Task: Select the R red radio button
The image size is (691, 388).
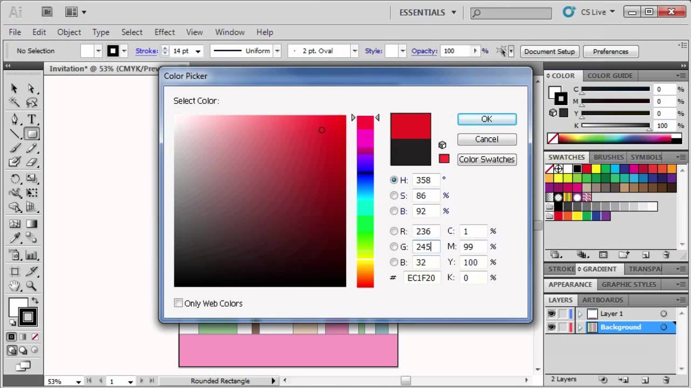Action: (394, 231)
